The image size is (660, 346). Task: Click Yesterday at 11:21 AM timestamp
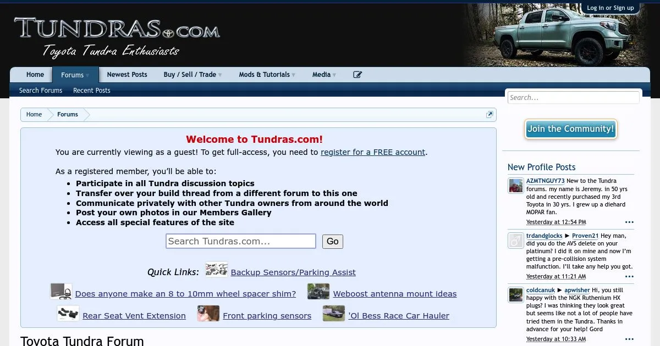point(556,276)
